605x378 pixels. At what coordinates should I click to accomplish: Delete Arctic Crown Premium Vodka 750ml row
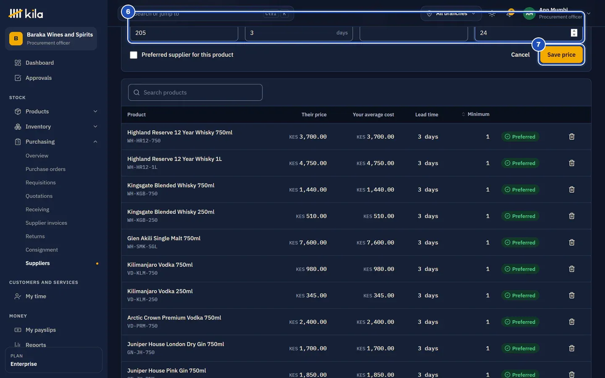click(571, 322)
